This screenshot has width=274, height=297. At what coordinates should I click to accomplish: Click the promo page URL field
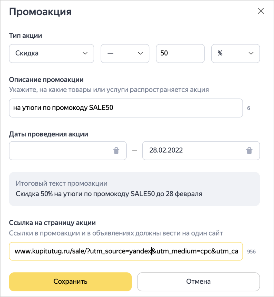(x=126, y=251)
